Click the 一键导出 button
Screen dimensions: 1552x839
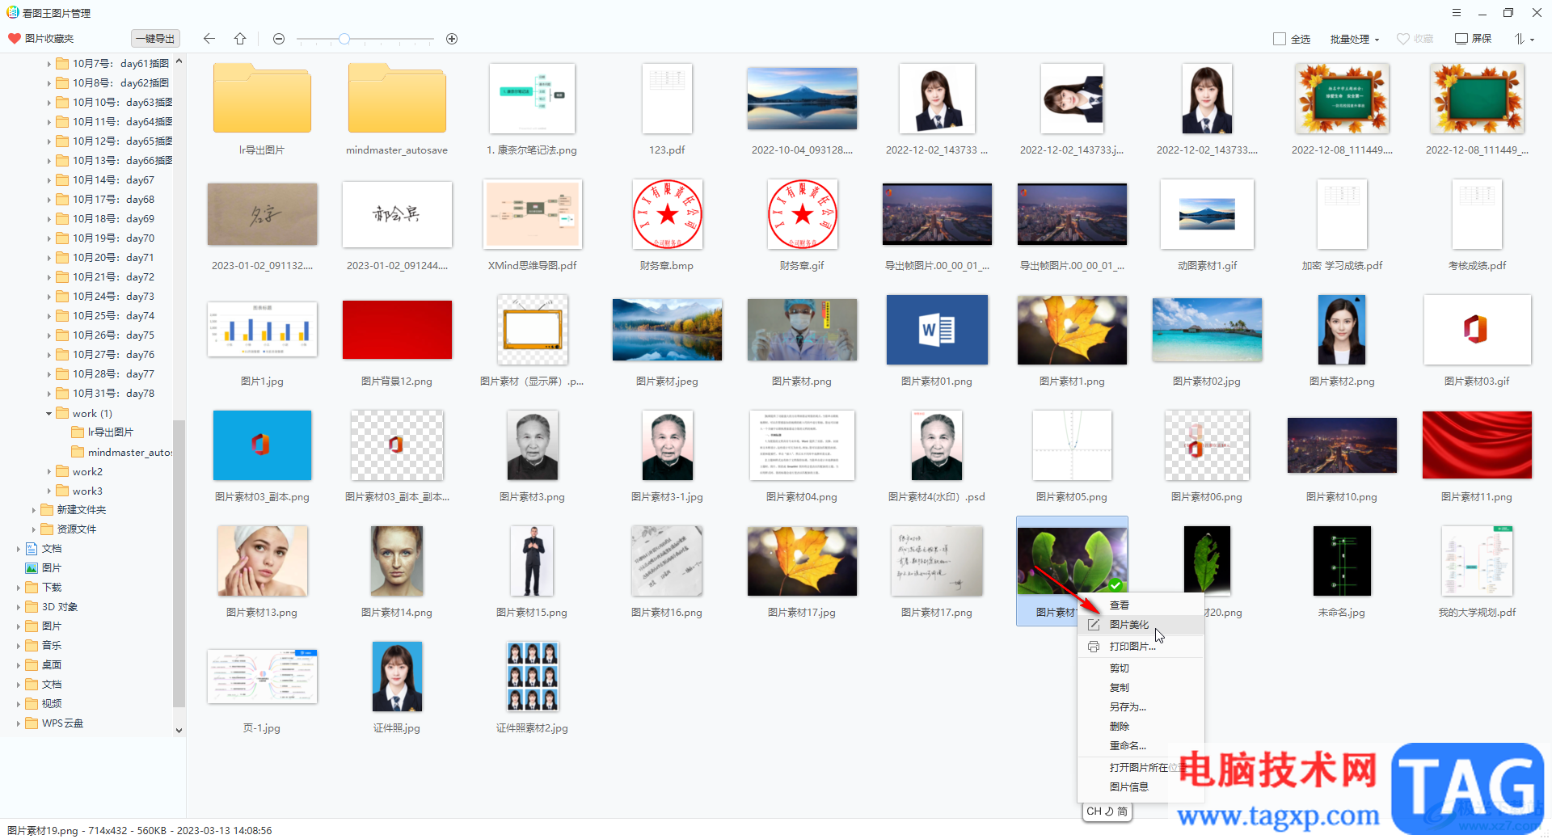pyautogui.click(x=155, y=39)
